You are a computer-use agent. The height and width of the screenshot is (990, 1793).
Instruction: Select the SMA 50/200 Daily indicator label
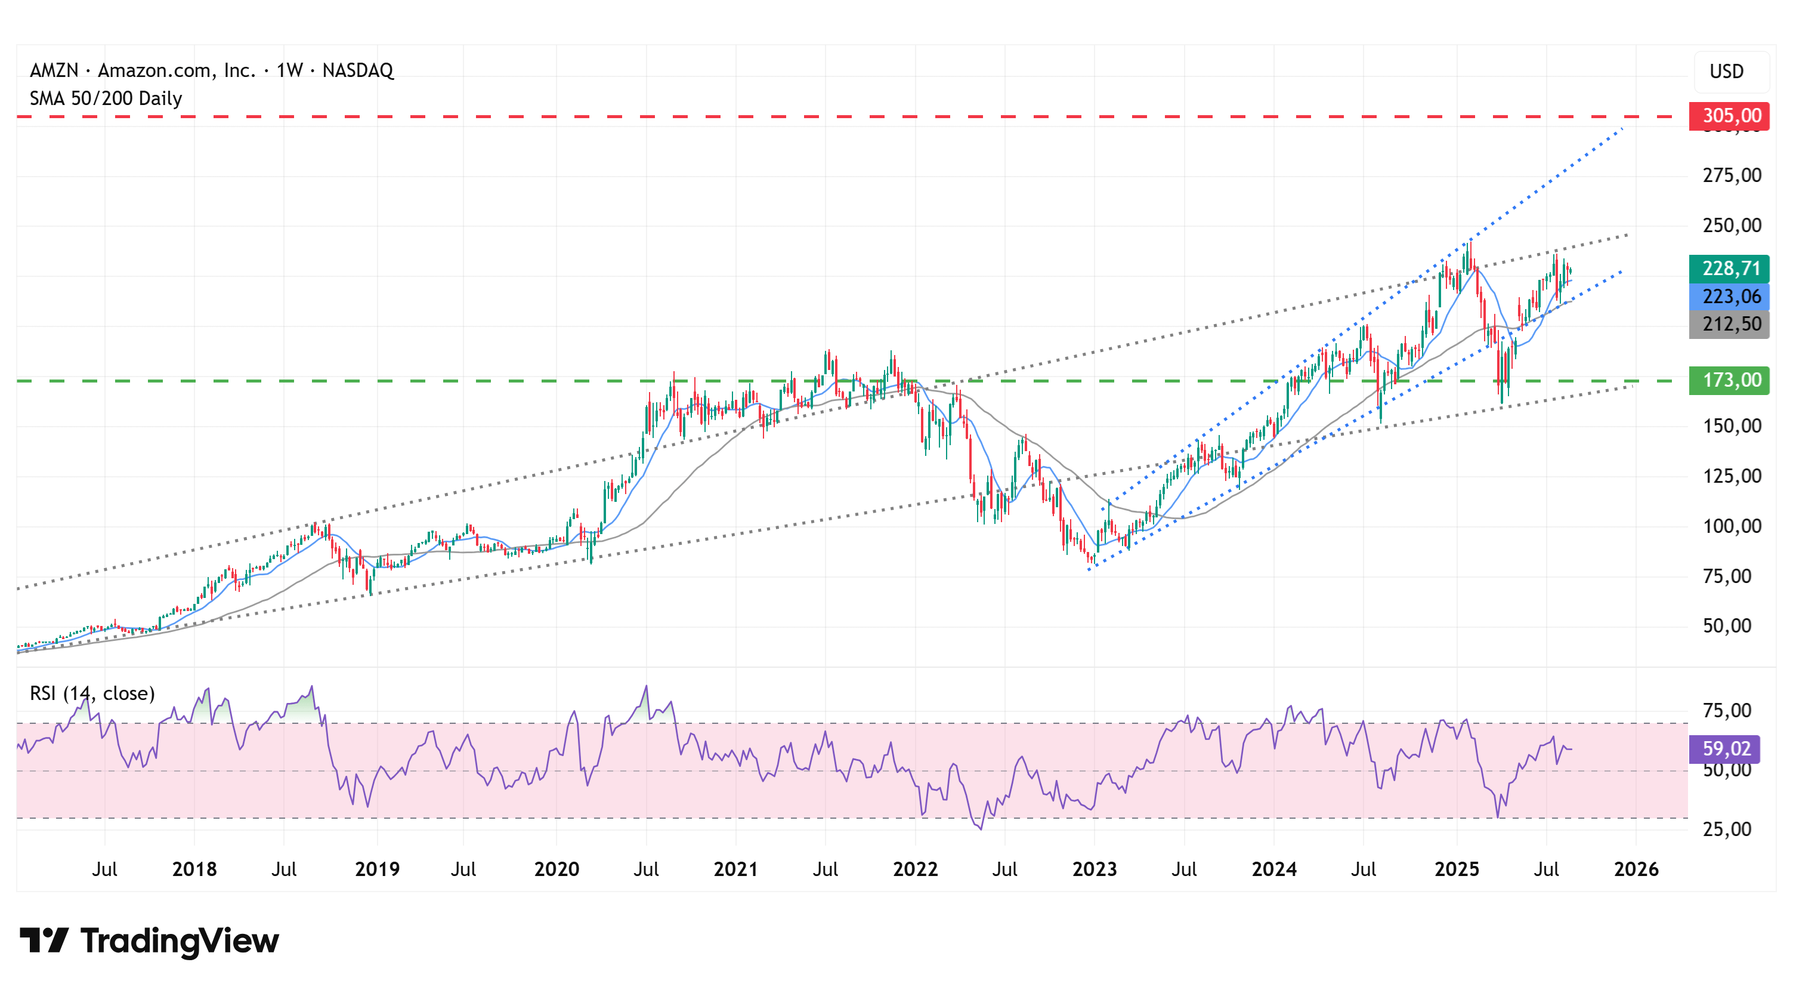(106, 98)
